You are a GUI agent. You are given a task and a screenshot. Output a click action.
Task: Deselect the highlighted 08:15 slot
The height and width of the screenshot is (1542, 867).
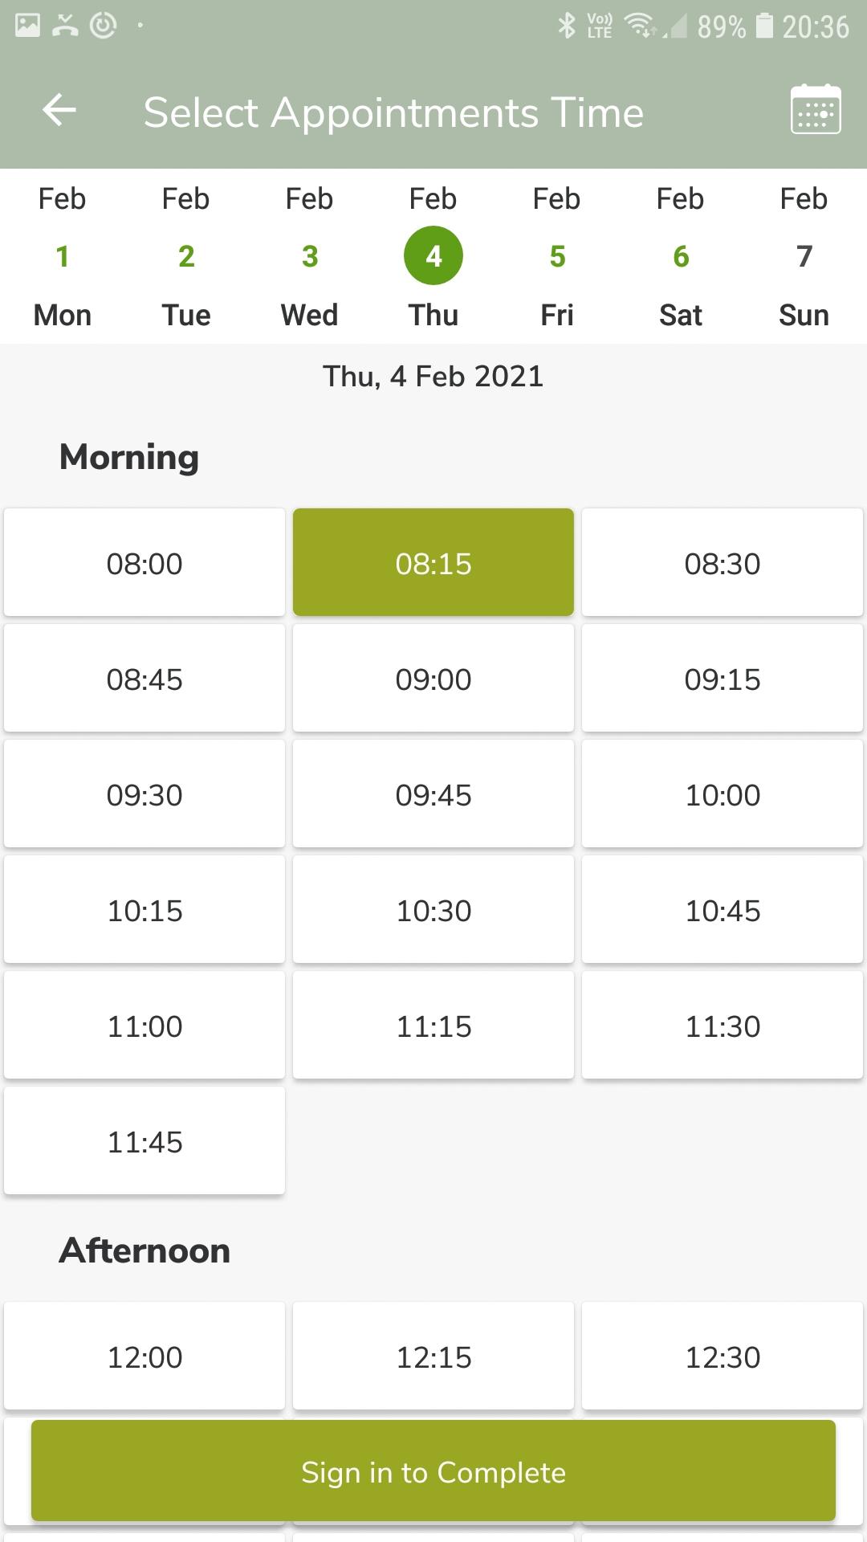click(433, 563)
